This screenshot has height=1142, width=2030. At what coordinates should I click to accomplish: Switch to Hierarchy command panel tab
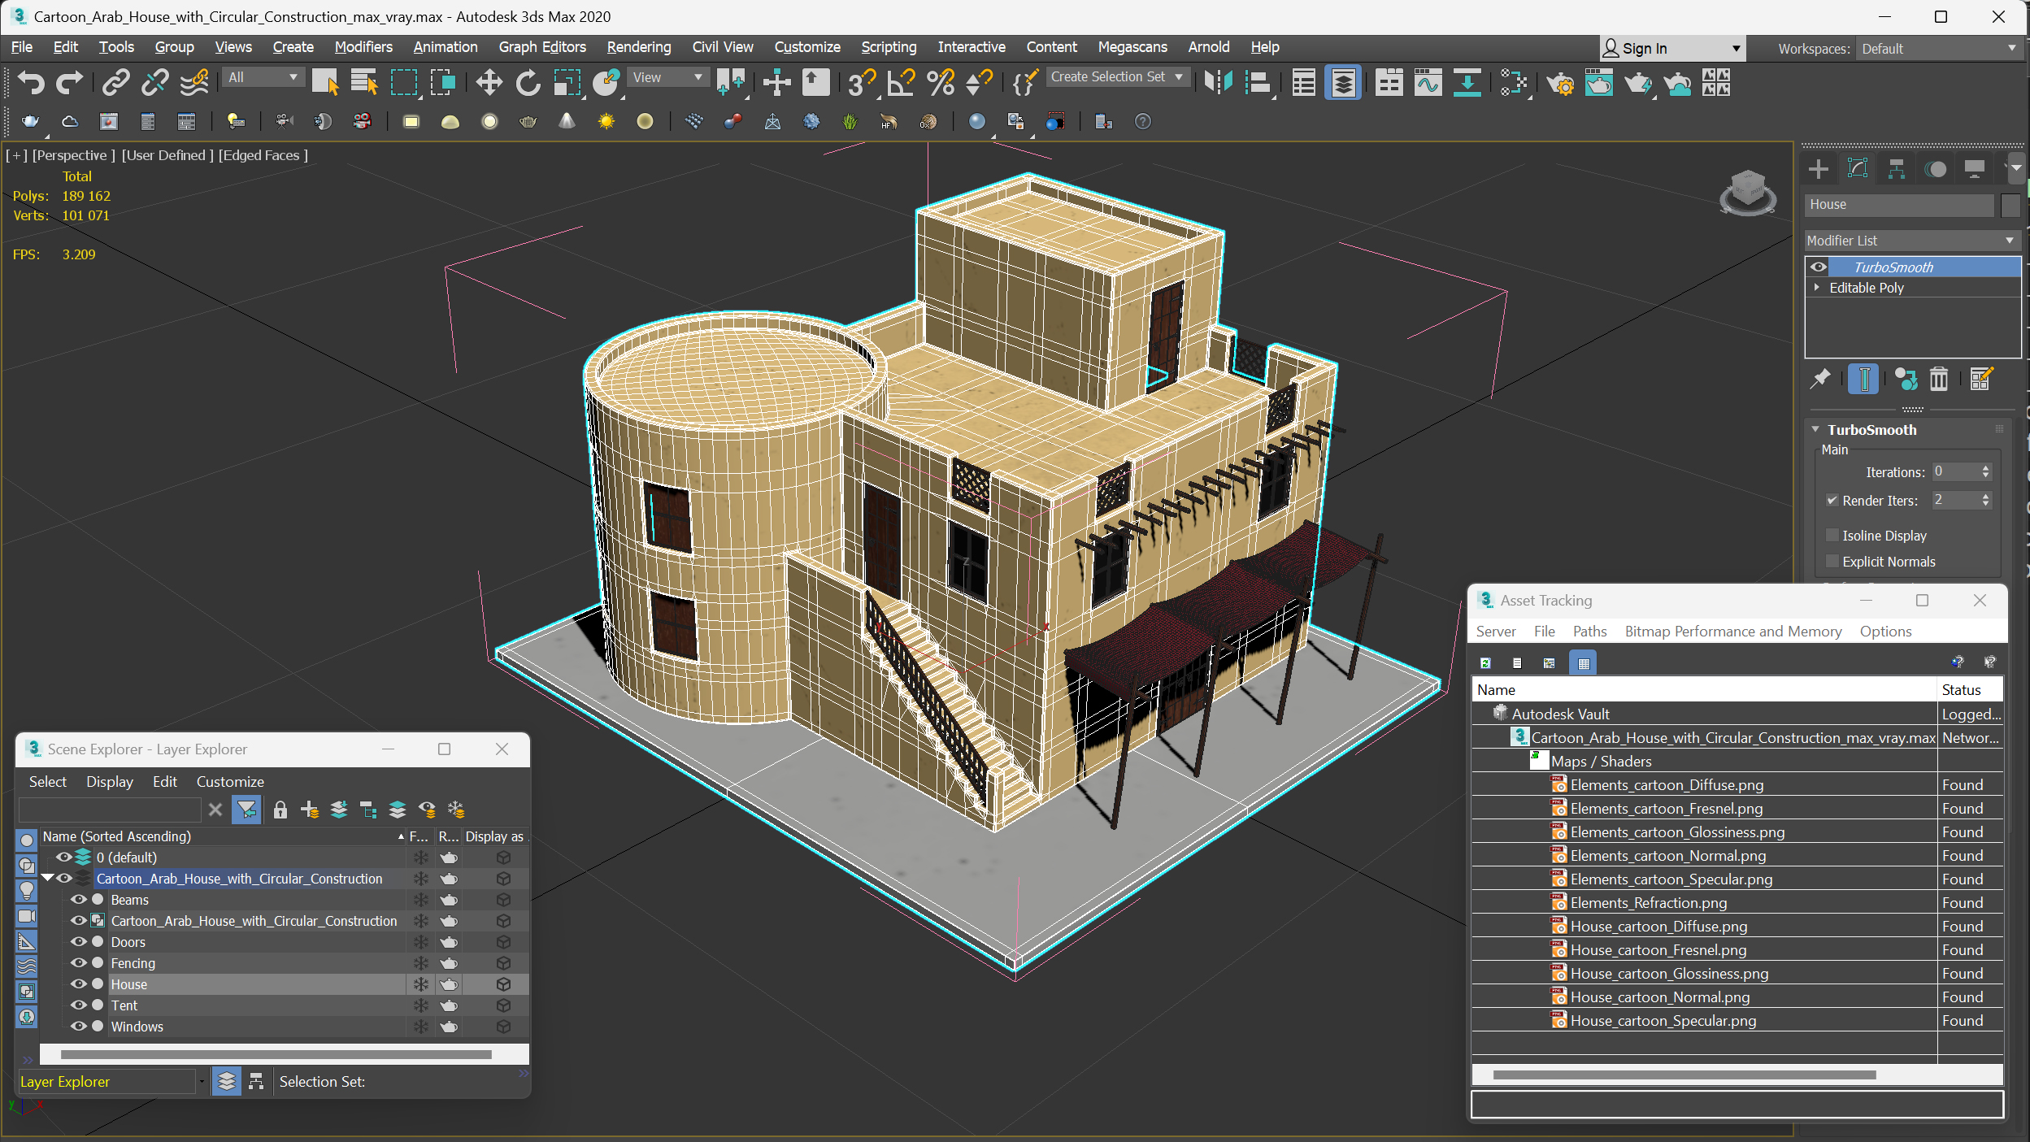[1896, 169]
